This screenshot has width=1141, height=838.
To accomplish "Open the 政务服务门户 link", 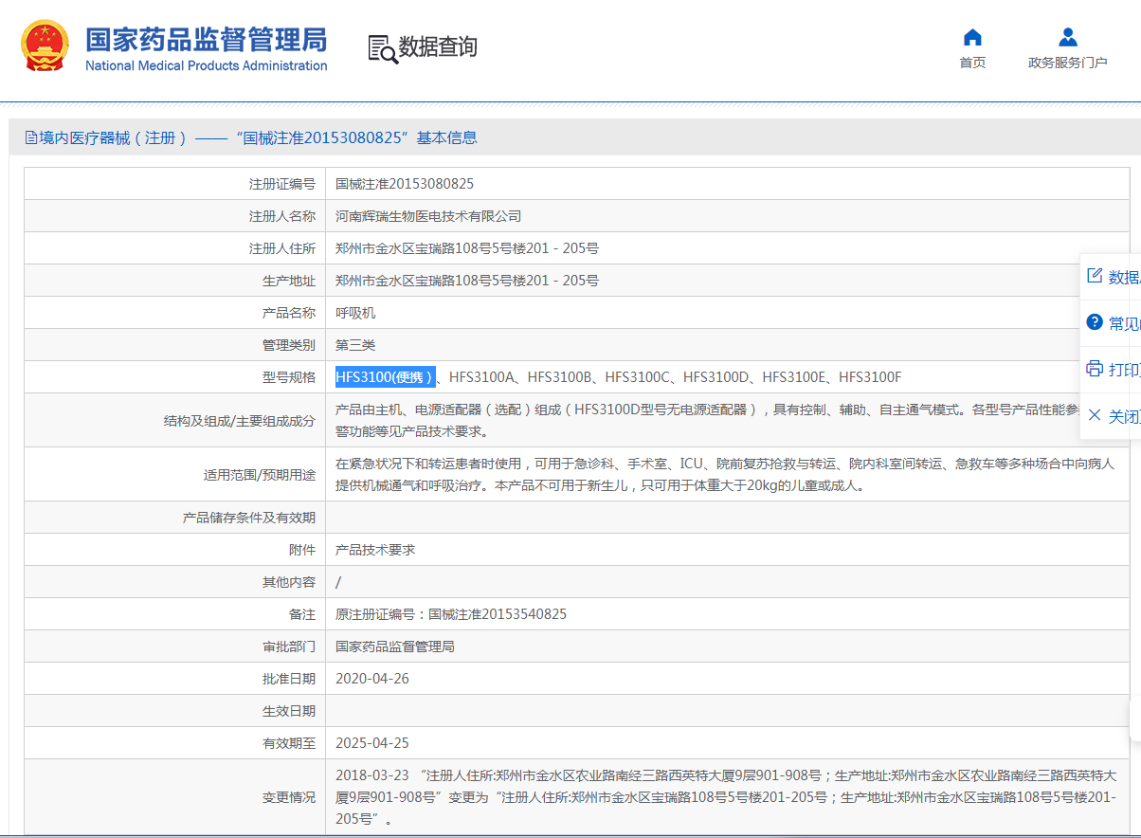I will (x=1068, y=63).
